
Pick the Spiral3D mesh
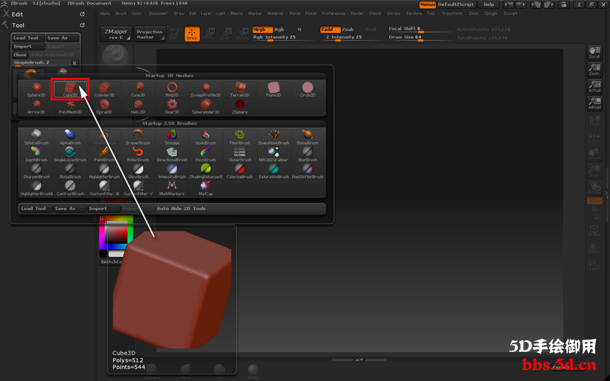pyautogui.click(x=104, y=106)
